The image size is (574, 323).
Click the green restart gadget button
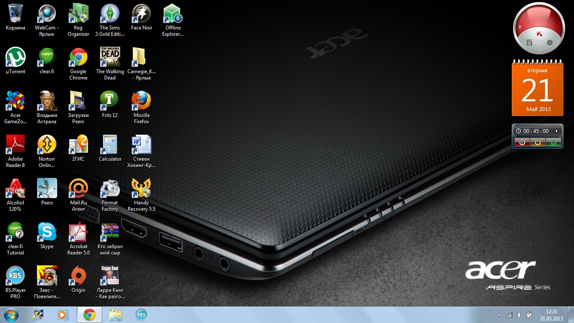tap(553, 142)
